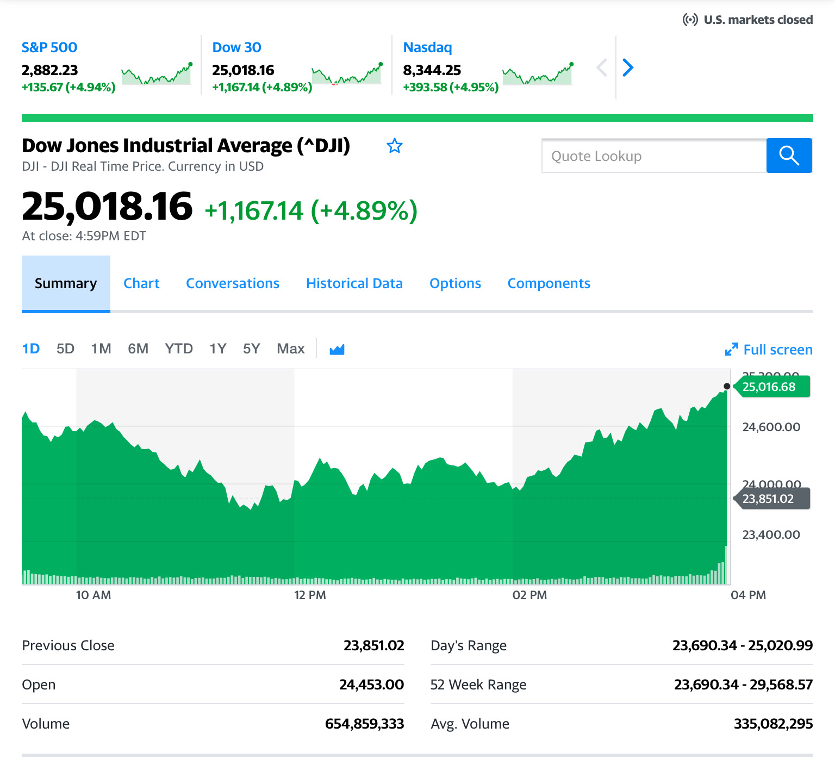Image resolution: width=835 pixels, height=771 pixels.
Task: Click the Previous Close value 23,851.02
Action: [x=374, y=645]
